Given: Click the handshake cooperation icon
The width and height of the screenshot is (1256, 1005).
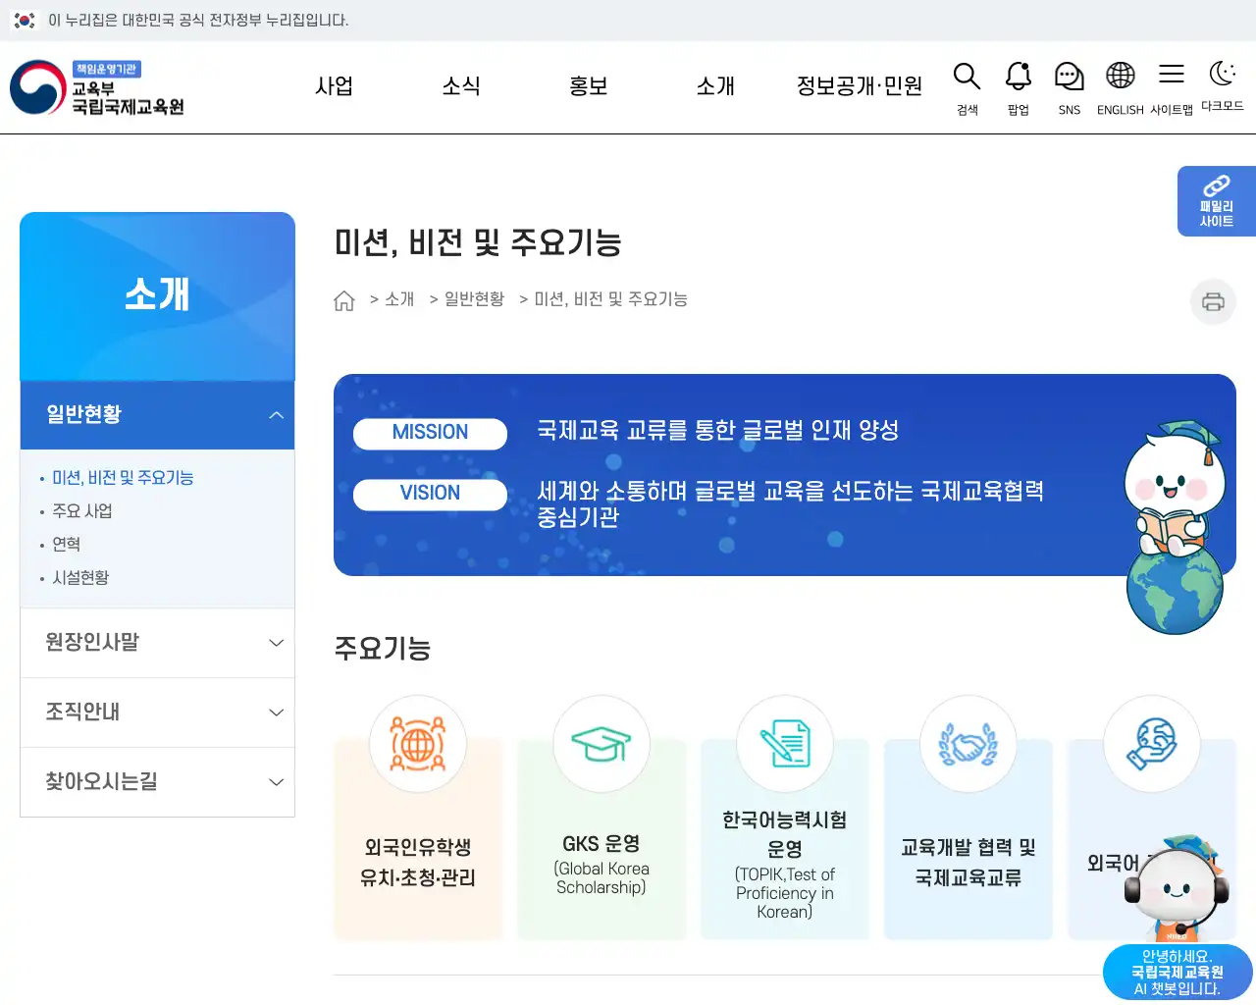Looking at the screenshot, I should pyautogui.click(x=968, y=743).
